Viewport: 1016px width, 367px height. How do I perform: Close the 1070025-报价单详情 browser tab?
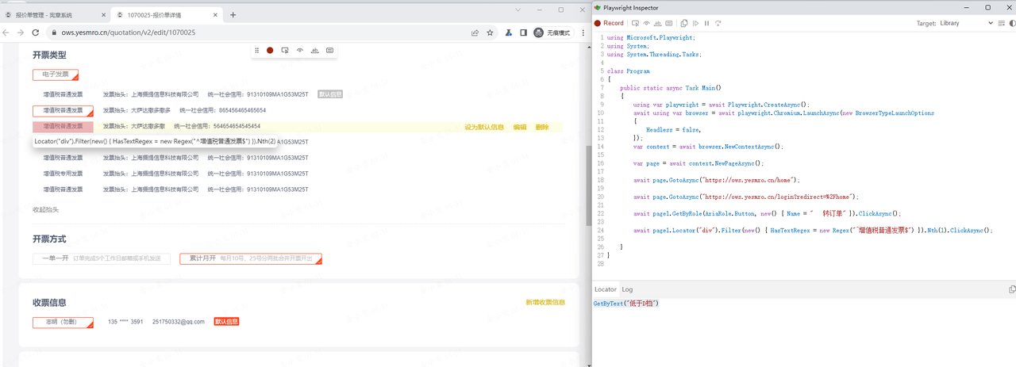point(217,14)
